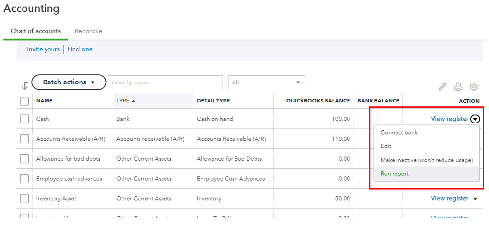Collapse the Cash row action dropdown arrow
489x225 pixels.
click(x=475, y=119)
